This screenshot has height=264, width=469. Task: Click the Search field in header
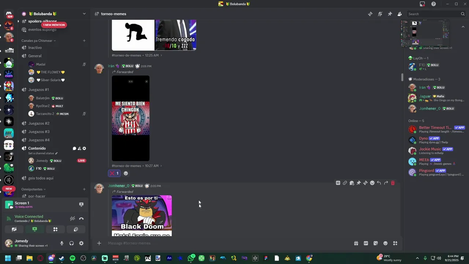pos(436,14)
